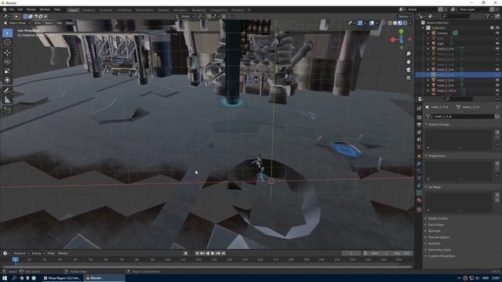Screen dimensions: 502x282
Task: Select the Select Box tool
Action: 7,33
